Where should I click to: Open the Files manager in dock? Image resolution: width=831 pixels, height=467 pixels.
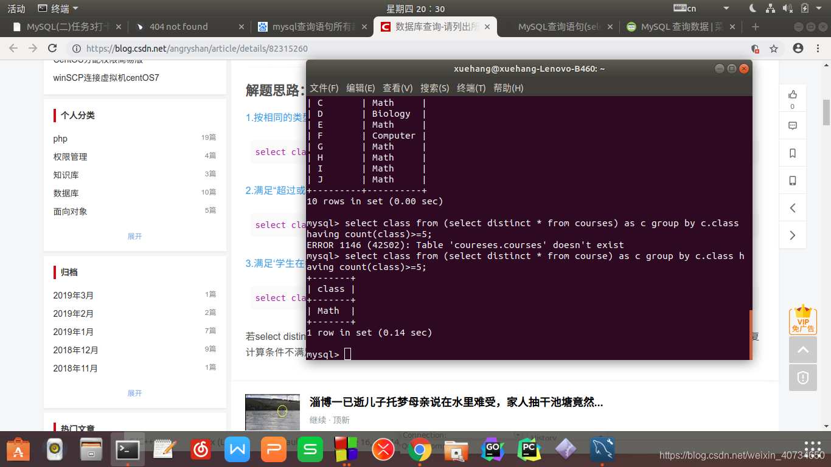point(91,450)
